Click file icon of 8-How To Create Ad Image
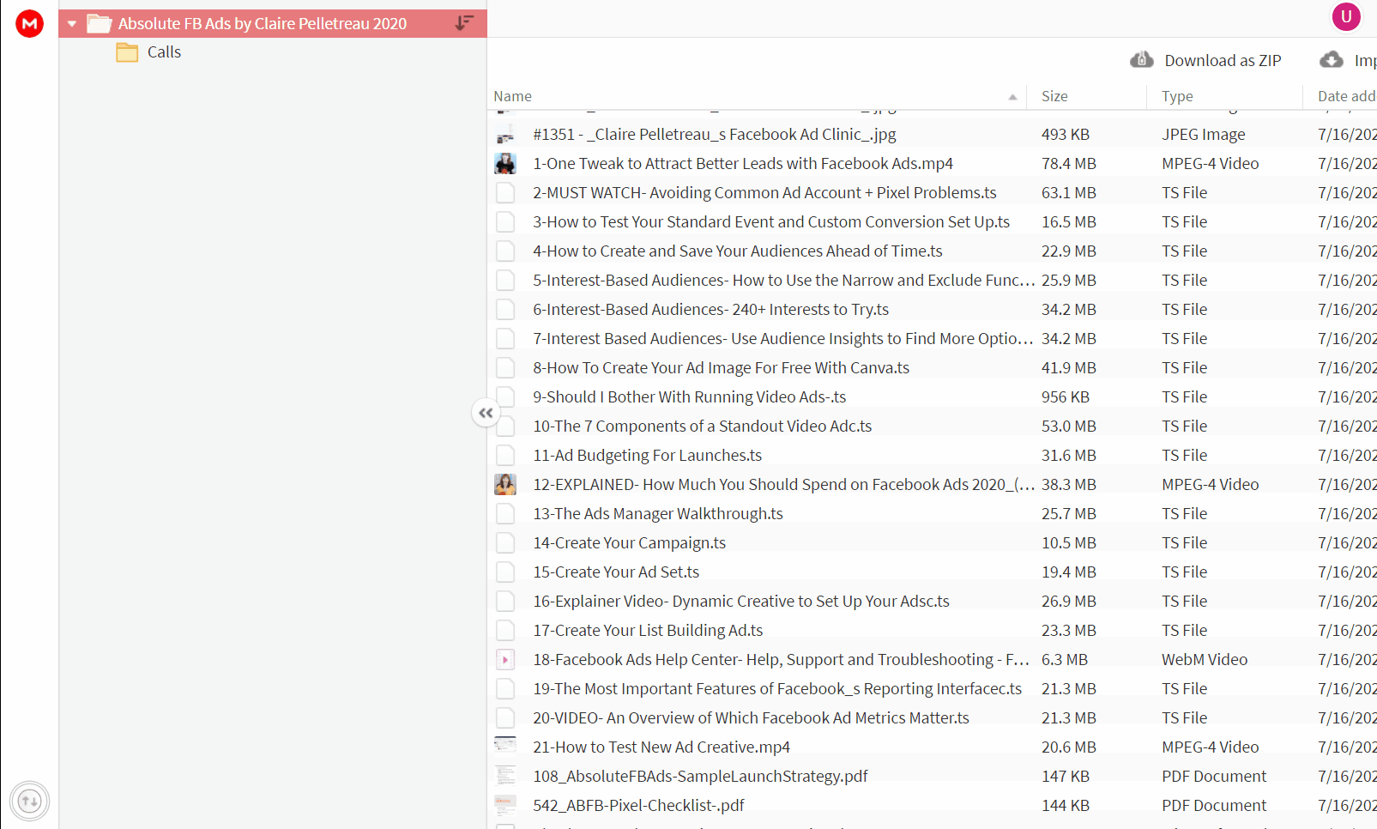Viewport: 1377px width, 829px height. point(505,368)
